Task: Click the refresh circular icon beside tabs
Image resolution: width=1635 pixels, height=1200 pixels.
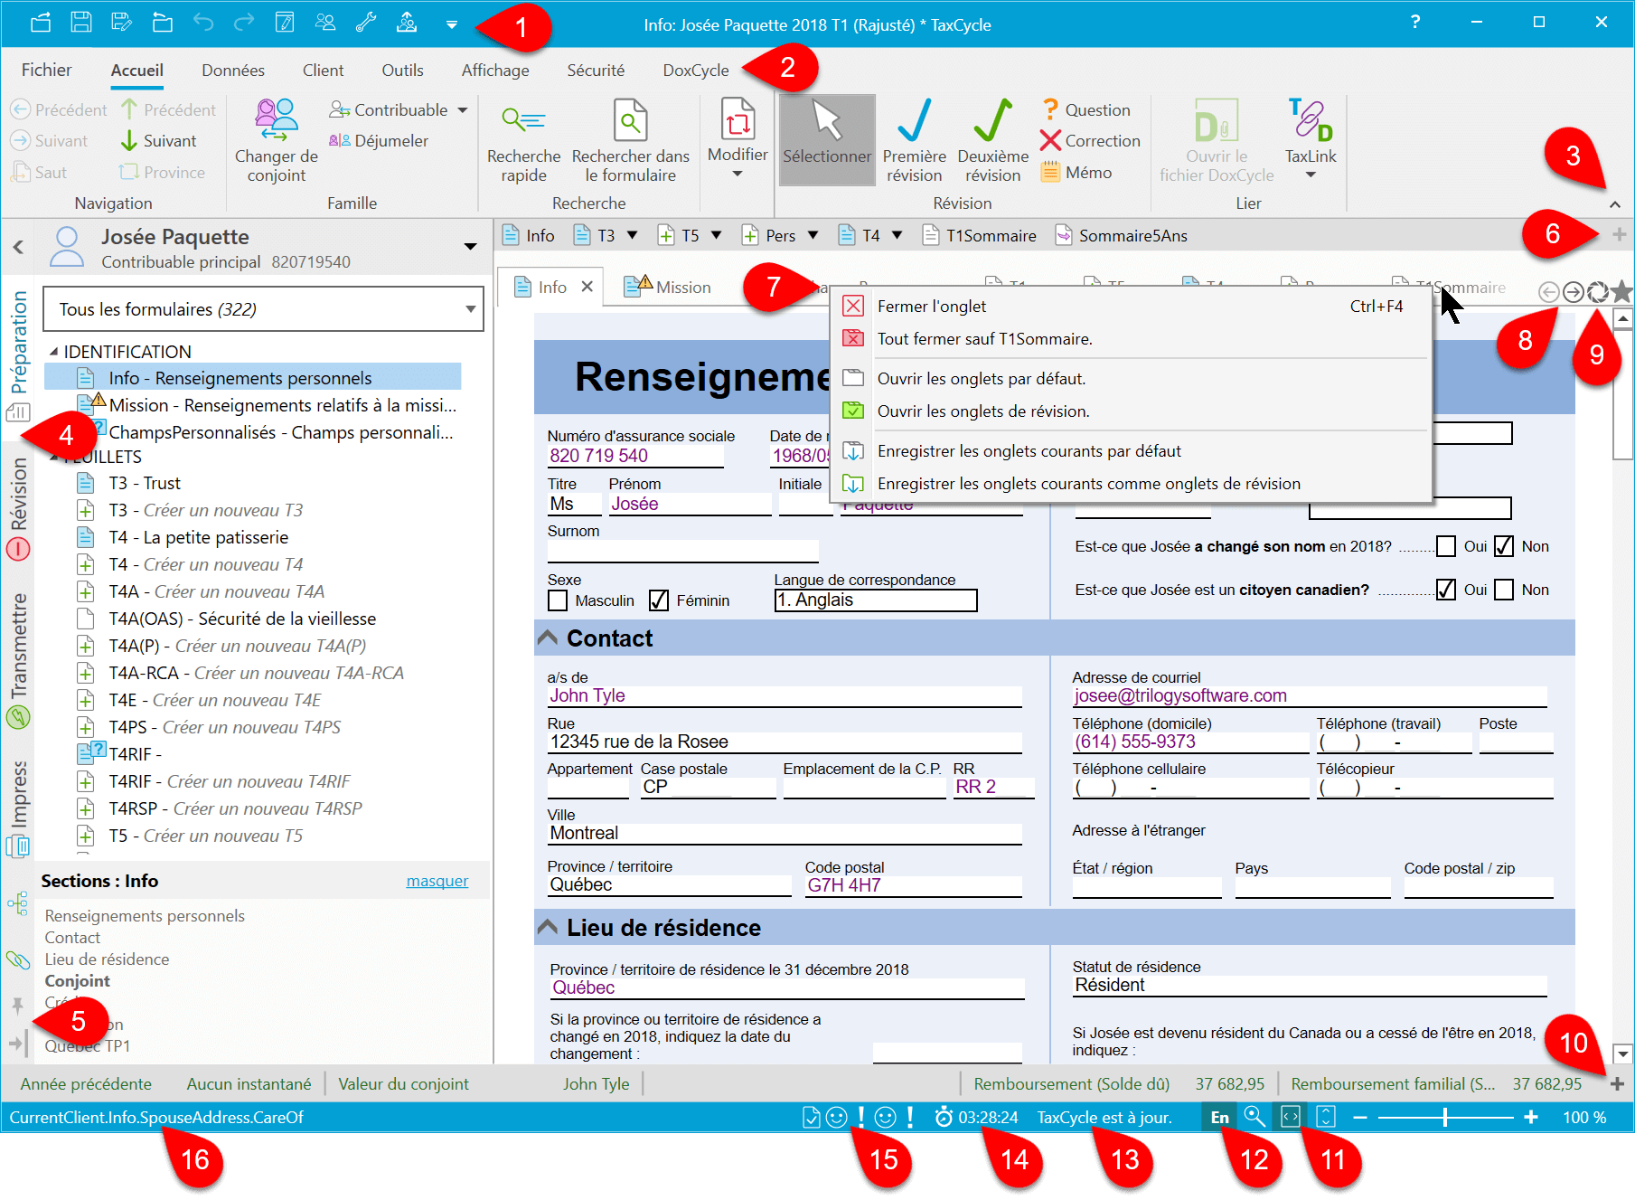Action: pyautogui.click(x=1597, y=291)
